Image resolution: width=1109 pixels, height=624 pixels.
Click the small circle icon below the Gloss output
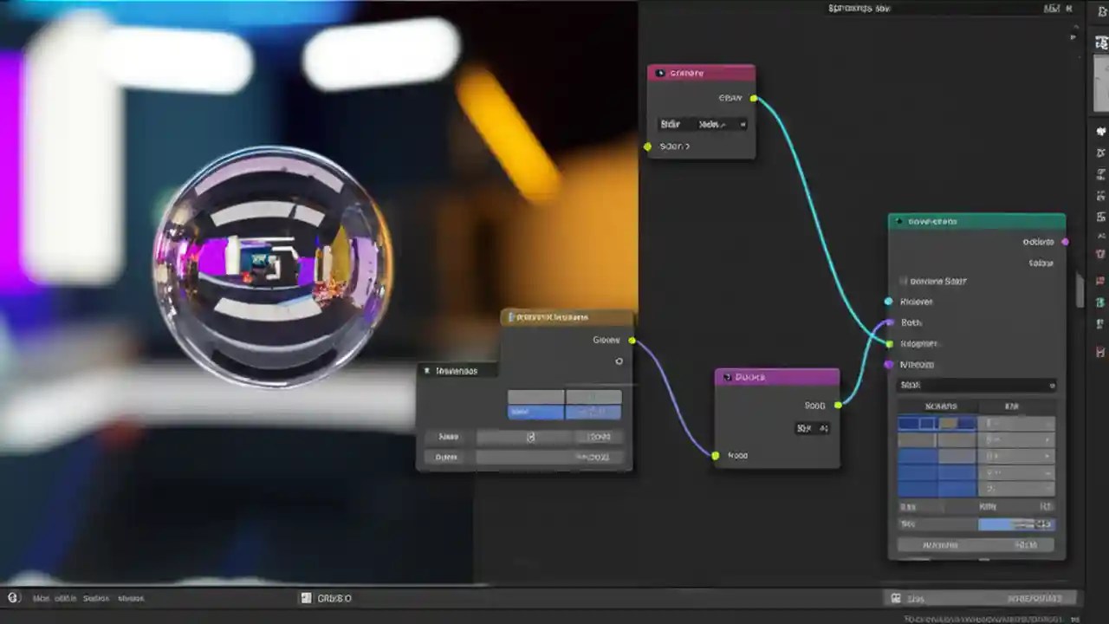coord(619,361)
